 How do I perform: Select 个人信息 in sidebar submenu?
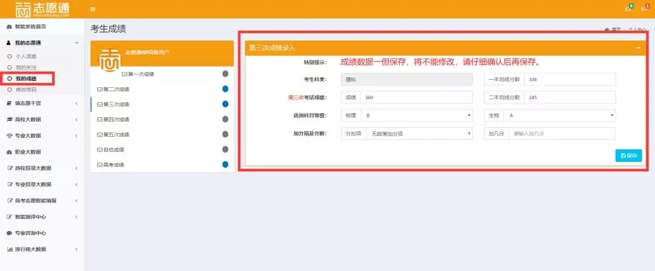pos(26,56)
